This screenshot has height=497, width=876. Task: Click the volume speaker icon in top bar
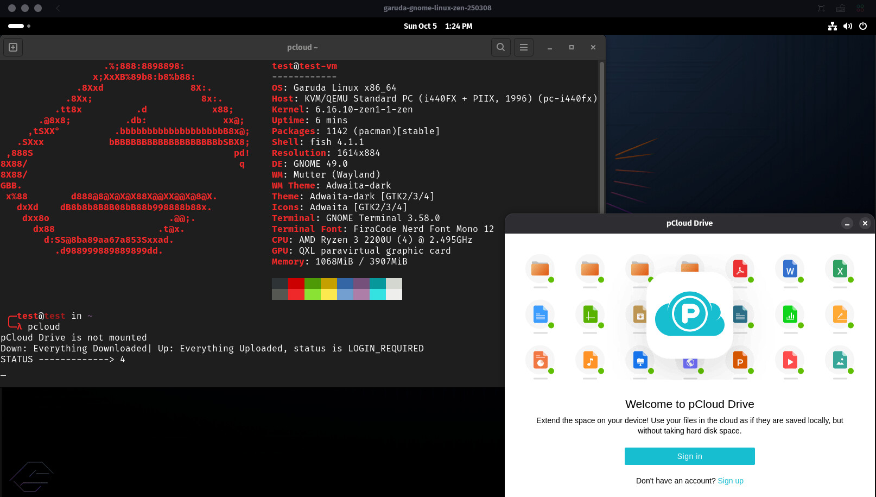point(847,26)
